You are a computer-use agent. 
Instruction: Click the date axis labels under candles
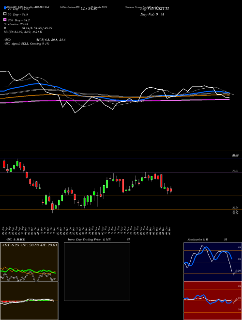86,230
